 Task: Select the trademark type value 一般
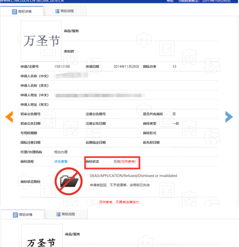coord(176,123)
